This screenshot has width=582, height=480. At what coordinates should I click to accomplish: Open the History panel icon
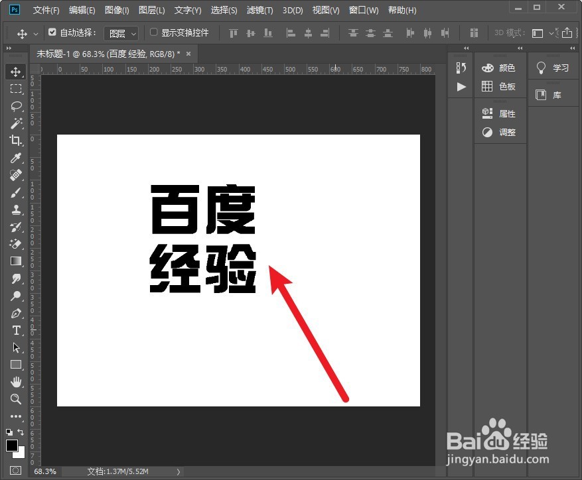click(461, 68)
